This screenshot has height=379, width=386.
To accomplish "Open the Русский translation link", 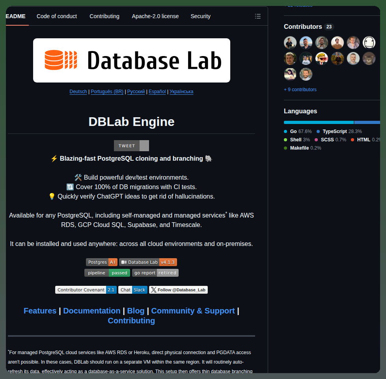I will coord(136,92).
